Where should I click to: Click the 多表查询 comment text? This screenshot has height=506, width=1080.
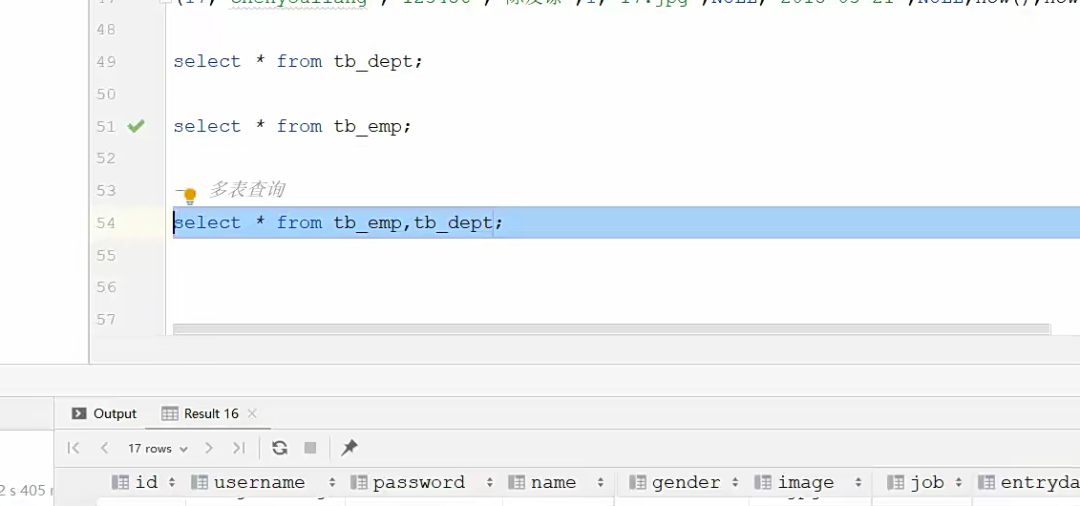(246, 189)
